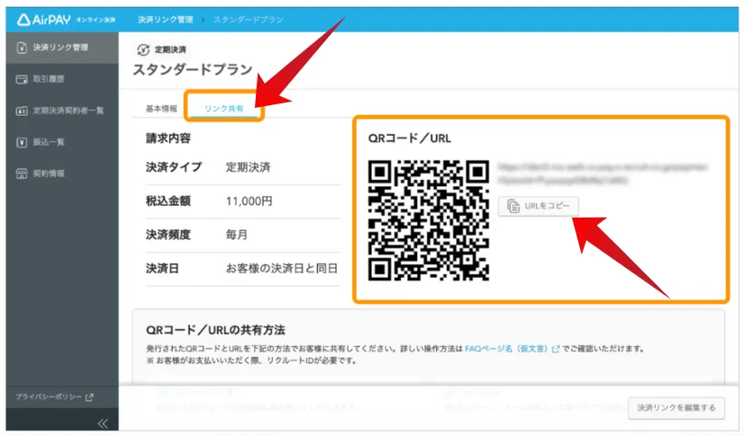
Task: Open 振込一覧 in the sidebar
Action: coord(62,142)
